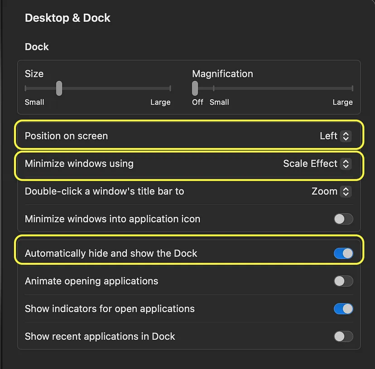Enable Show recent applications in Dock

point(343,336)
